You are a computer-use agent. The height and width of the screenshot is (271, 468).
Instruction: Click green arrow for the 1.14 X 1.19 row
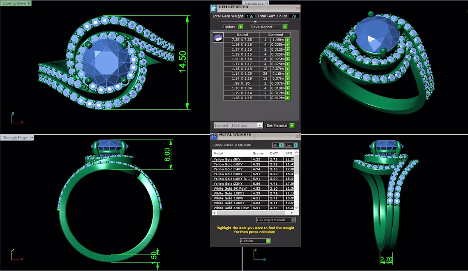288,79
